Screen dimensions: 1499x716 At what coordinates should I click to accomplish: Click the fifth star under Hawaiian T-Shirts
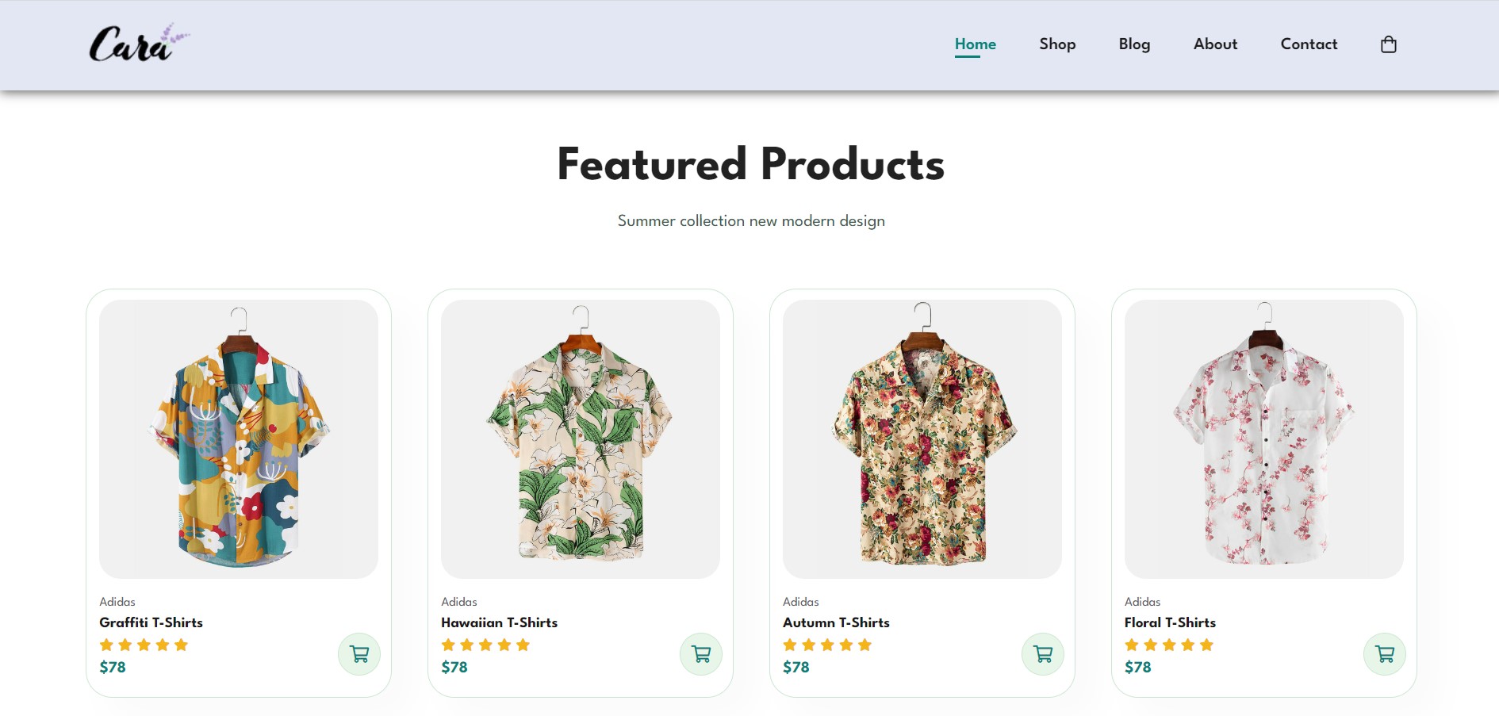coord(522,645)
